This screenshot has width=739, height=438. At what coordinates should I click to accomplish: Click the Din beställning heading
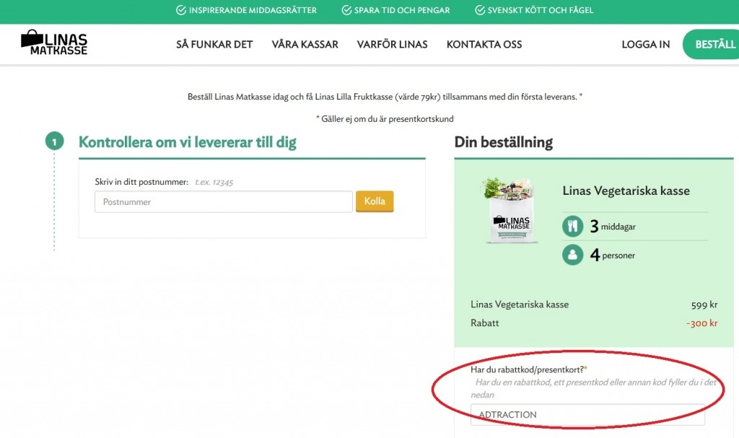pyautogui.click(x=503, y=142)
